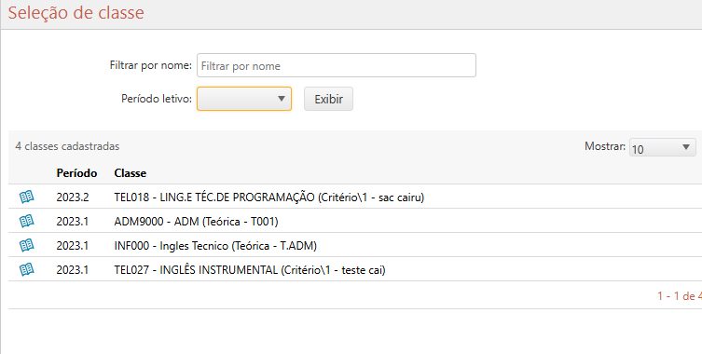The width and height of the screenshot is (702, 354).
Task: Focus the Filtrar por nome field
Action: (x=337, y=65)
